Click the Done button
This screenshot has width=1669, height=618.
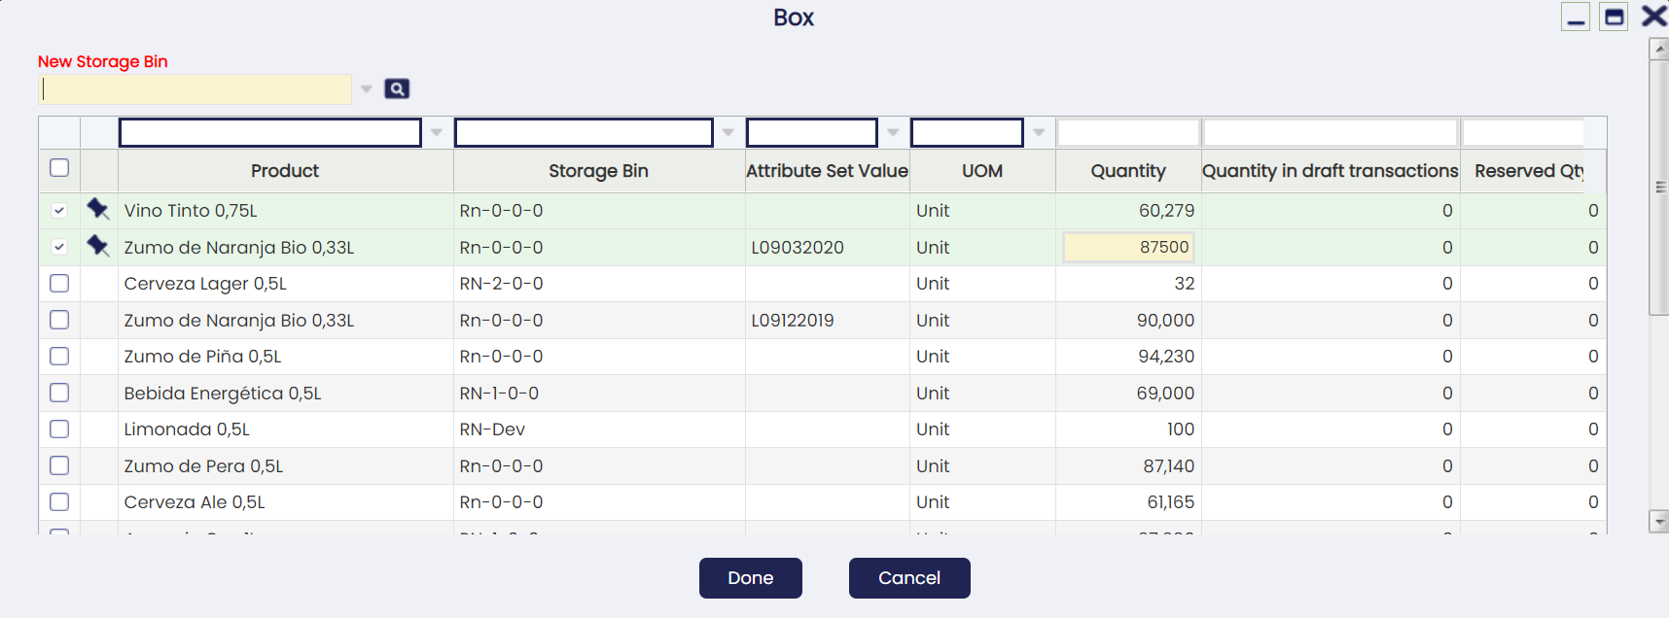(x=751, y=578)
